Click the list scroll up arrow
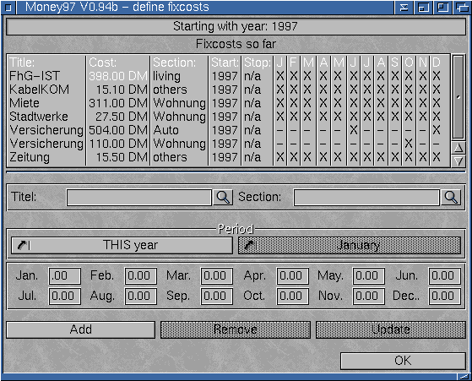Screen dimensions: 472x381 [x=458, y=148]
